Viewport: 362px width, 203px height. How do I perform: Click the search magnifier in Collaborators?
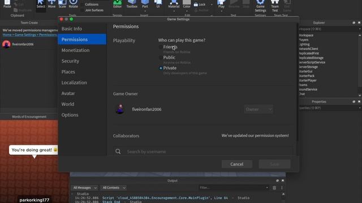coord(118,152)
